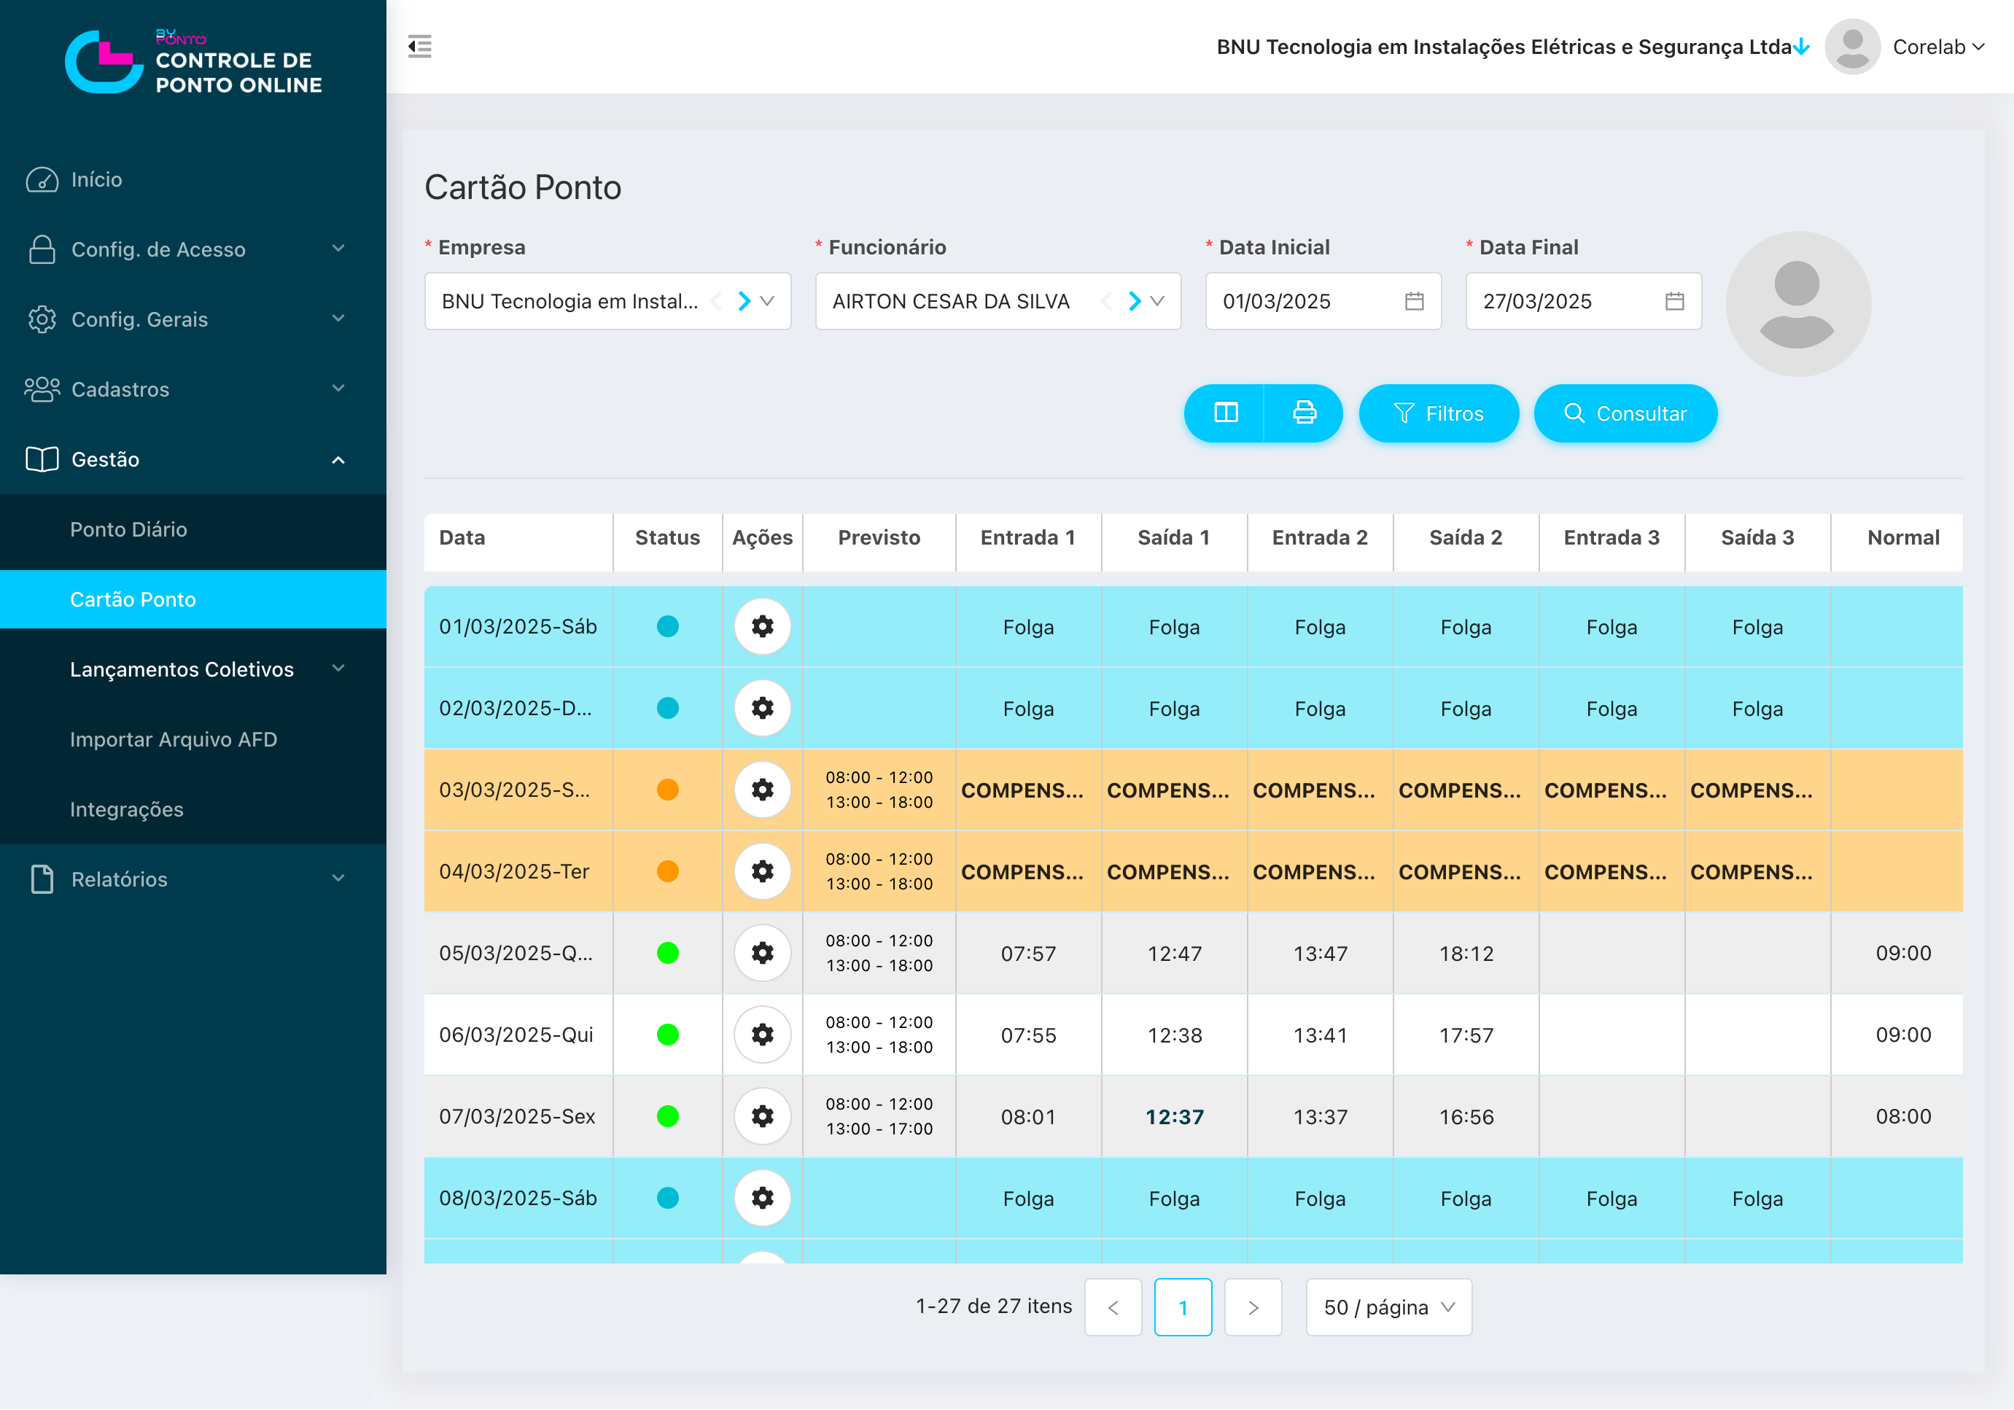The width and height of the screenshot is (2014, 1410).
Task: Open Importar Arquivo AFD menu item
Action: point(174,739)
